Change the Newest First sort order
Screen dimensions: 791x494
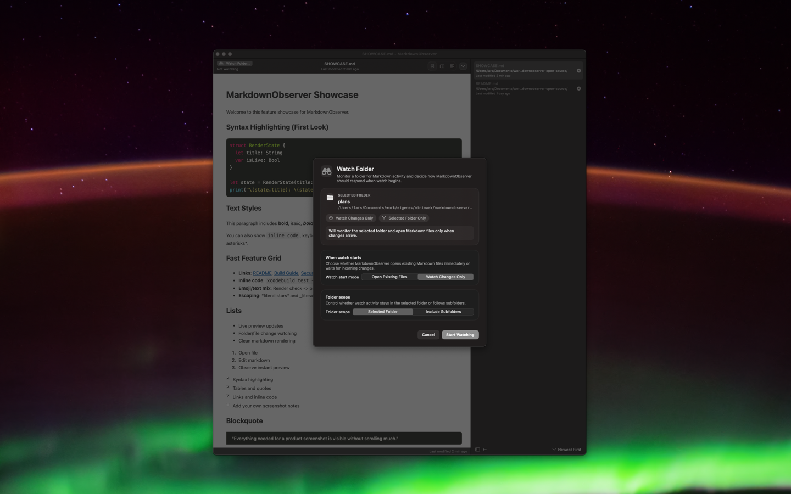pyautogui.click(x=566, y=450)
